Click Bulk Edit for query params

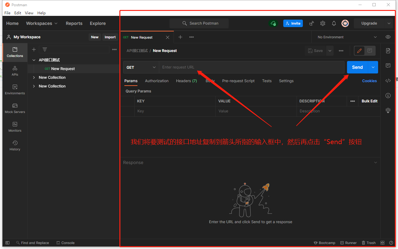pos(369,101)
